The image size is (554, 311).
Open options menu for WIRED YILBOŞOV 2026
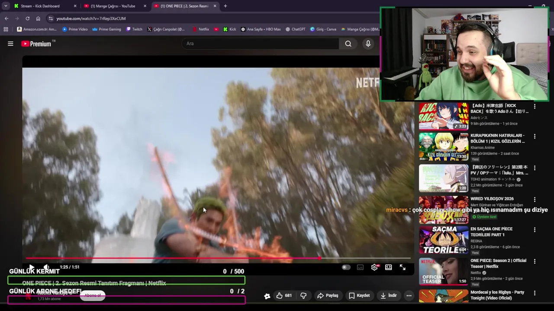[x=535, y=200]
